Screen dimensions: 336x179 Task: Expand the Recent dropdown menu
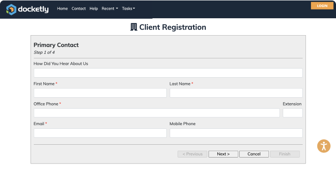coord(110,9)
